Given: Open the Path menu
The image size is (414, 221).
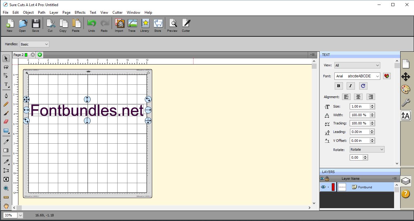Looking at the screenshot, I should click(x=42, y=13).
